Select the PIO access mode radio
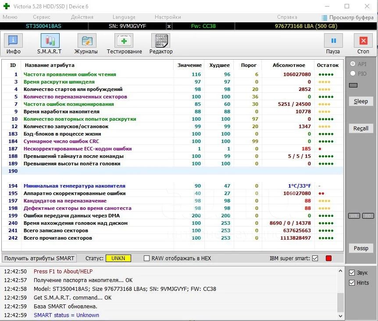Viewport: 378px width, 321px height. [353, 73]
